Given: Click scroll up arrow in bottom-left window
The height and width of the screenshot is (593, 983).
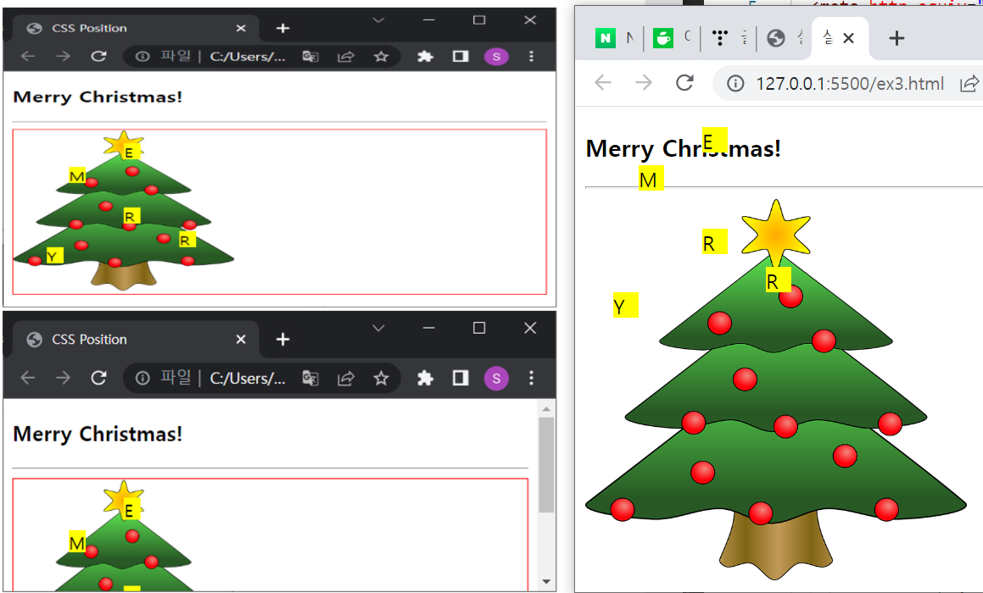Looking at the screenshot, I should (546, 409).
